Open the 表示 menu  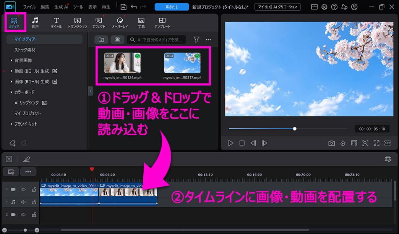[92, 7]
